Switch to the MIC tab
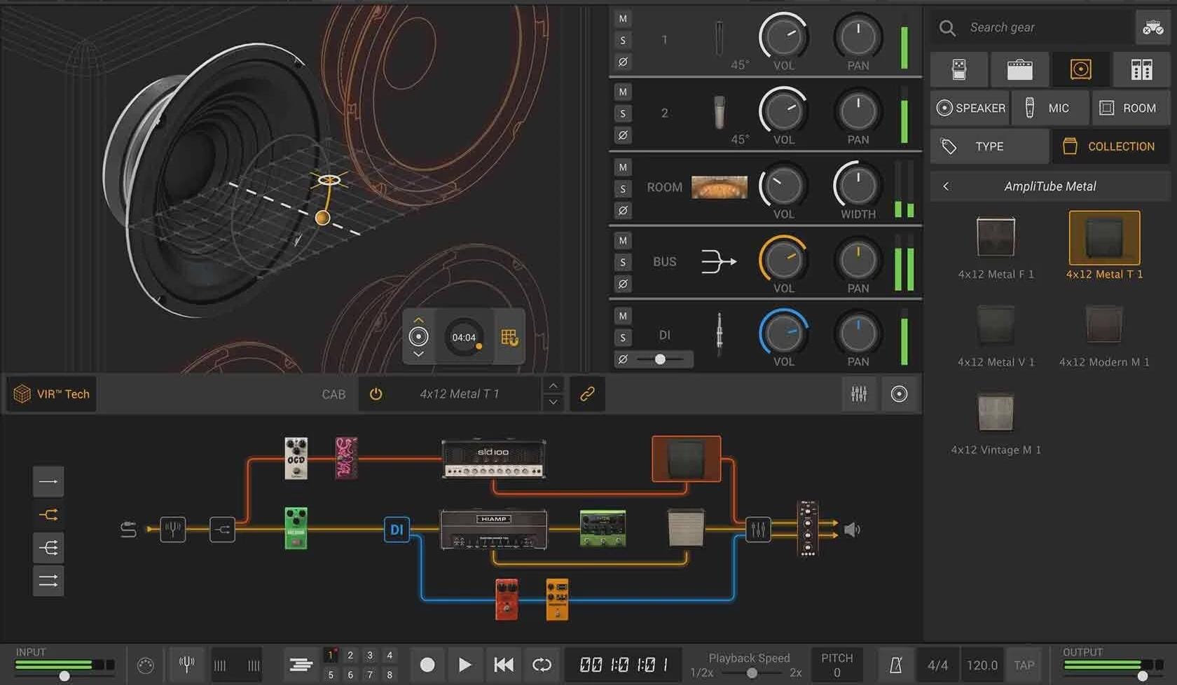1177x685 pixels. pyautogui.click(x=1050, y=108)
